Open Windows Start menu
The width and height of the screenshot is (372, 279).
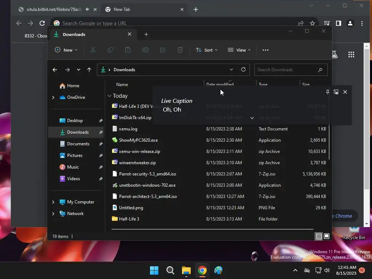(x=154, y=270)
